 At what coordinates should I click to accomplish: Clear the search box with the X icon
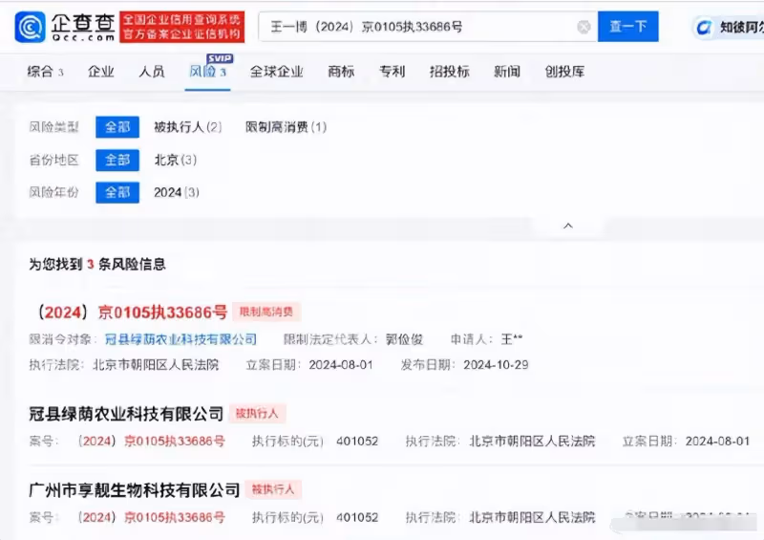point(584,27)
